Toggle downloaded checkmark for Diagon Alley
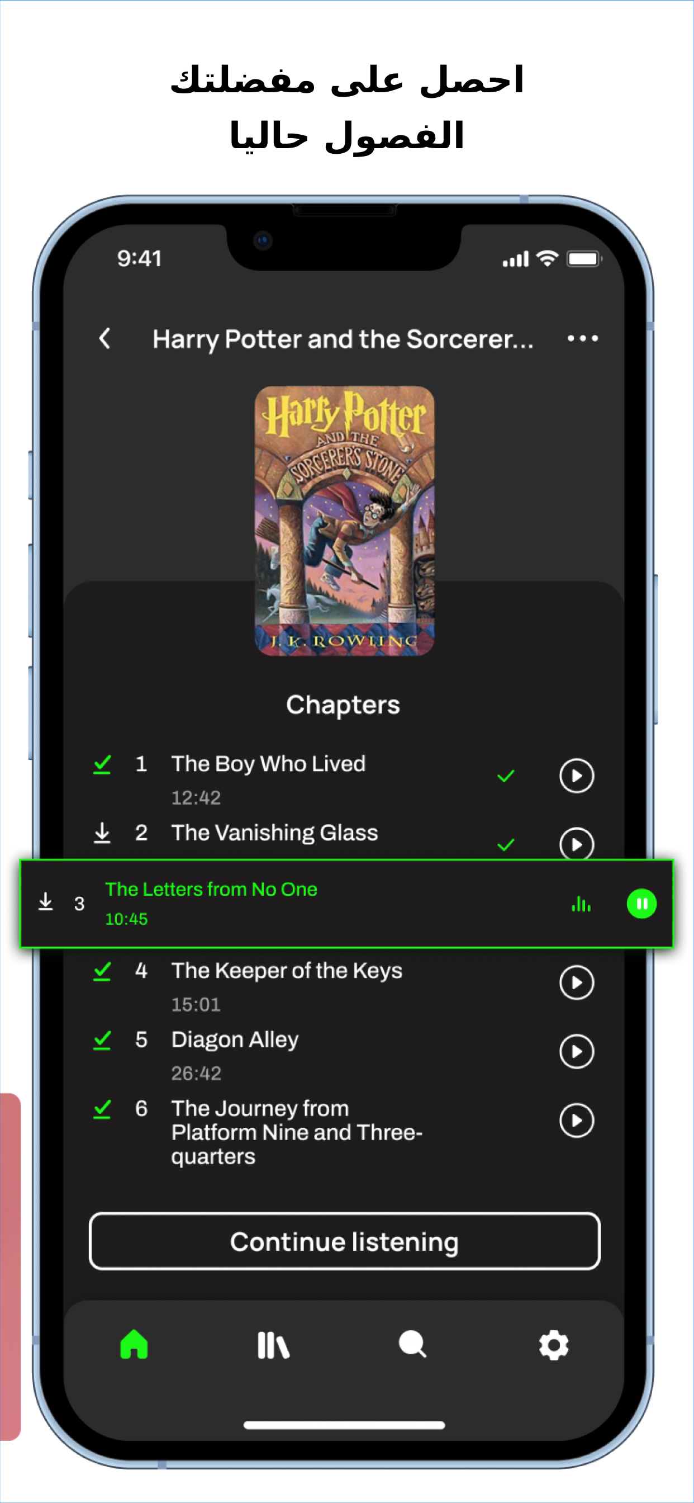 [102, 1039]
